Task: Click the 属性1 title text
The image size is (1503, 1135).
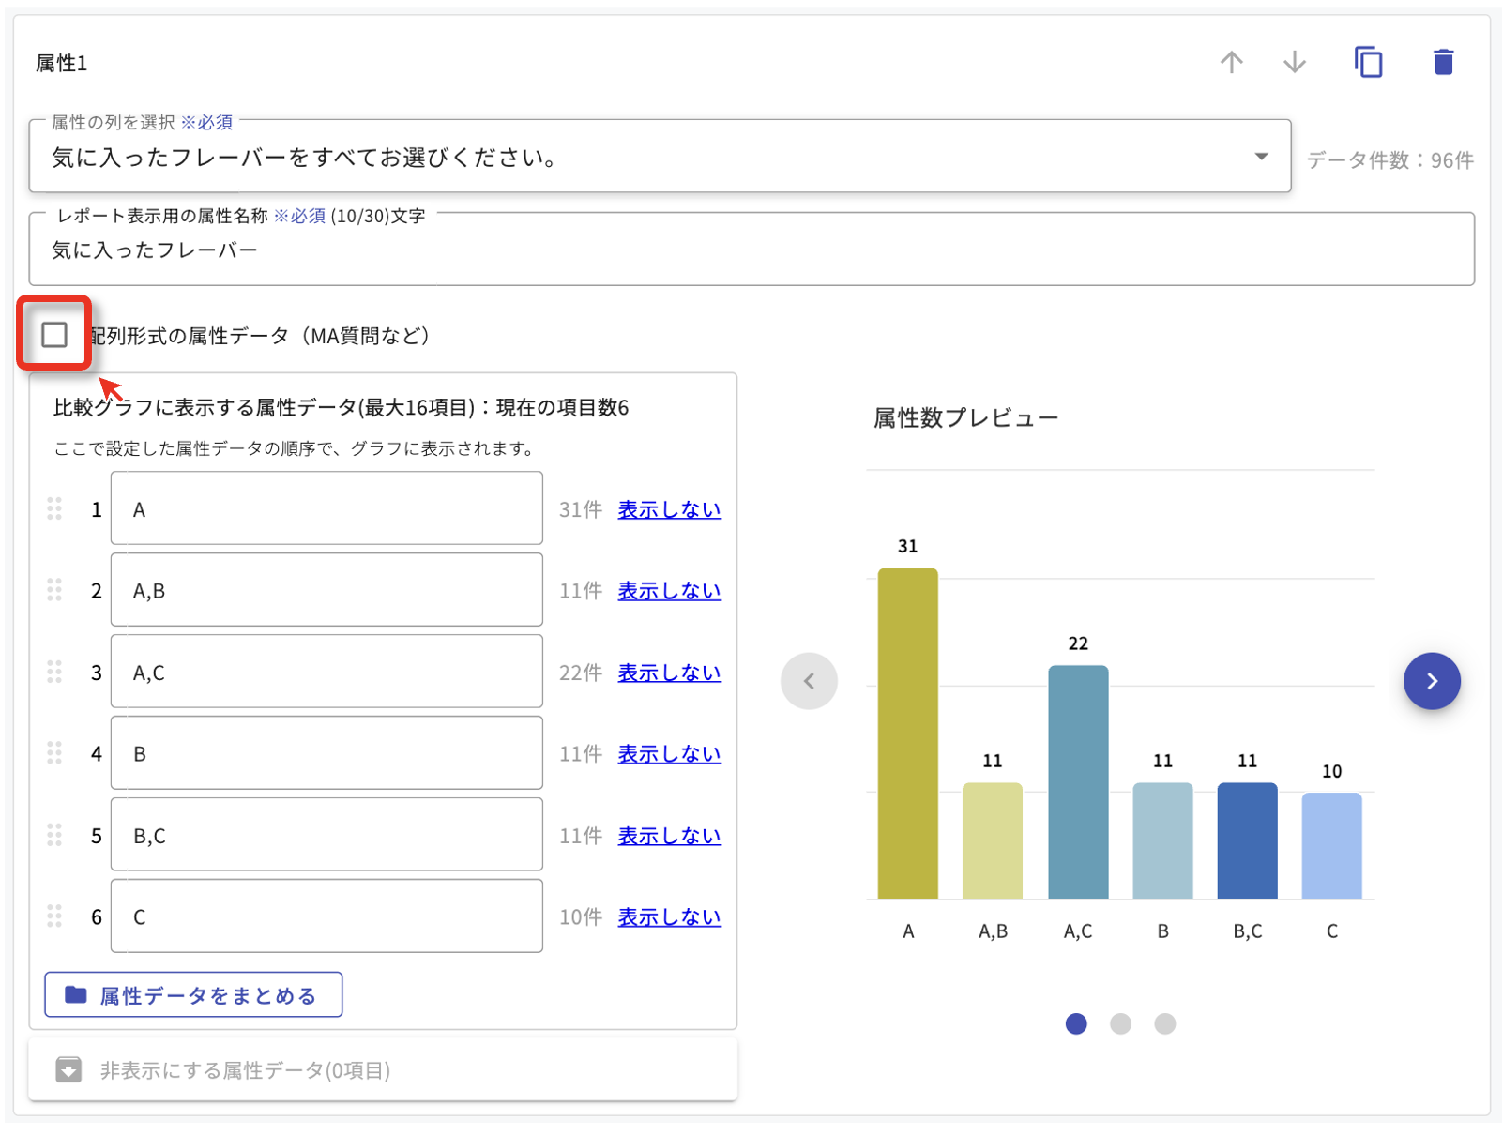Action: click(61, 63)
